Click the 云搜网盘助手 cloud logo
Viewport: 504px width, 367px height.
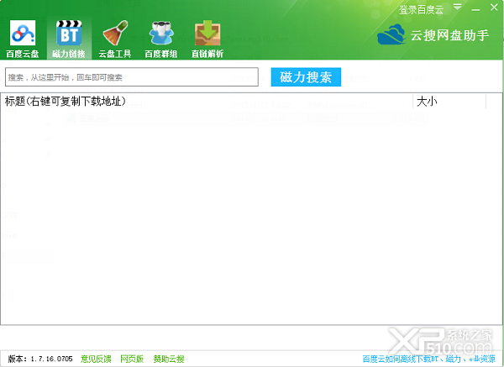click(x=391, y=34)
